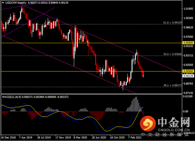Image resolution: width=195 pixels, height=141 pixels.
Task: Click the 1.01905 price scale value
Action: [x=188, y=9]
